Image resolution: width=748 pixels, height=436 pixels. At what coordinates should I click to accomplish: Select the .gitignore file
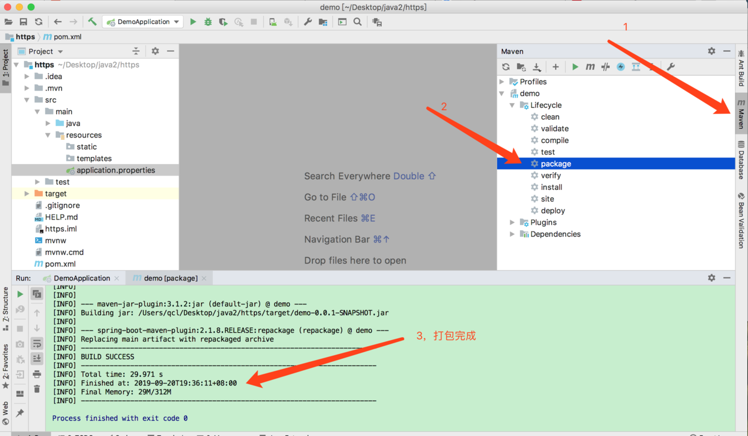click(57, 205)
